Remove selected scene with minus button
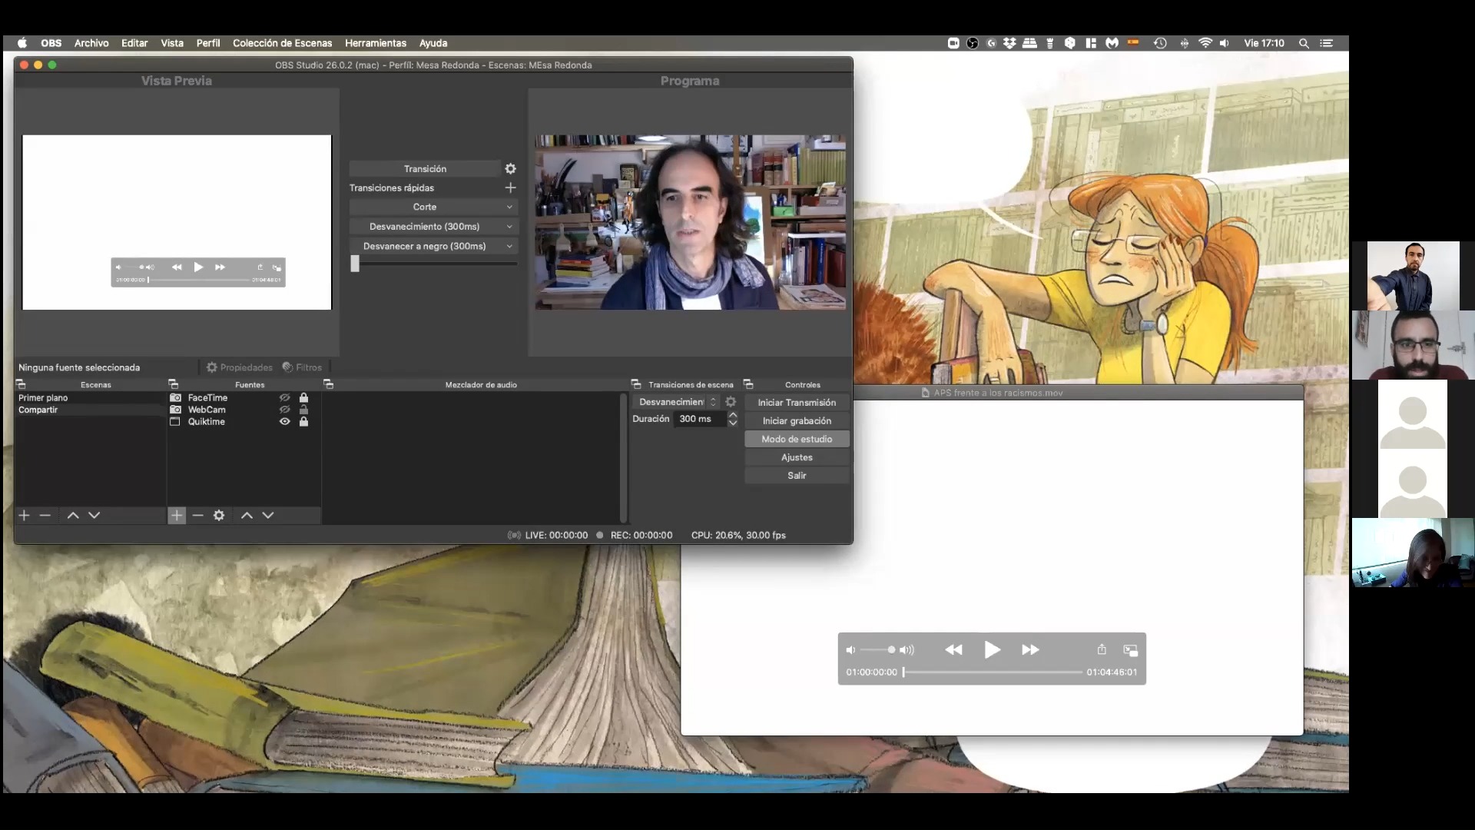1475x830 pixels. pos(45,515)
